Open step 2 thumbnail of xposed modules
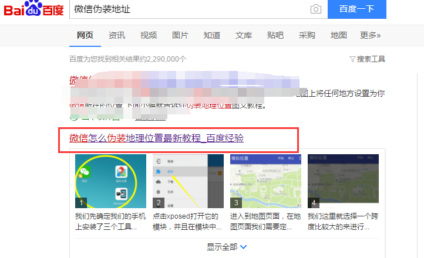The image size is (424, 258). tap(188, 181)
